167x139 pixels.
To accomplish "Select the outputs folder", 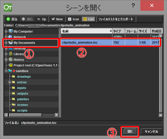I will pos(23,94).
